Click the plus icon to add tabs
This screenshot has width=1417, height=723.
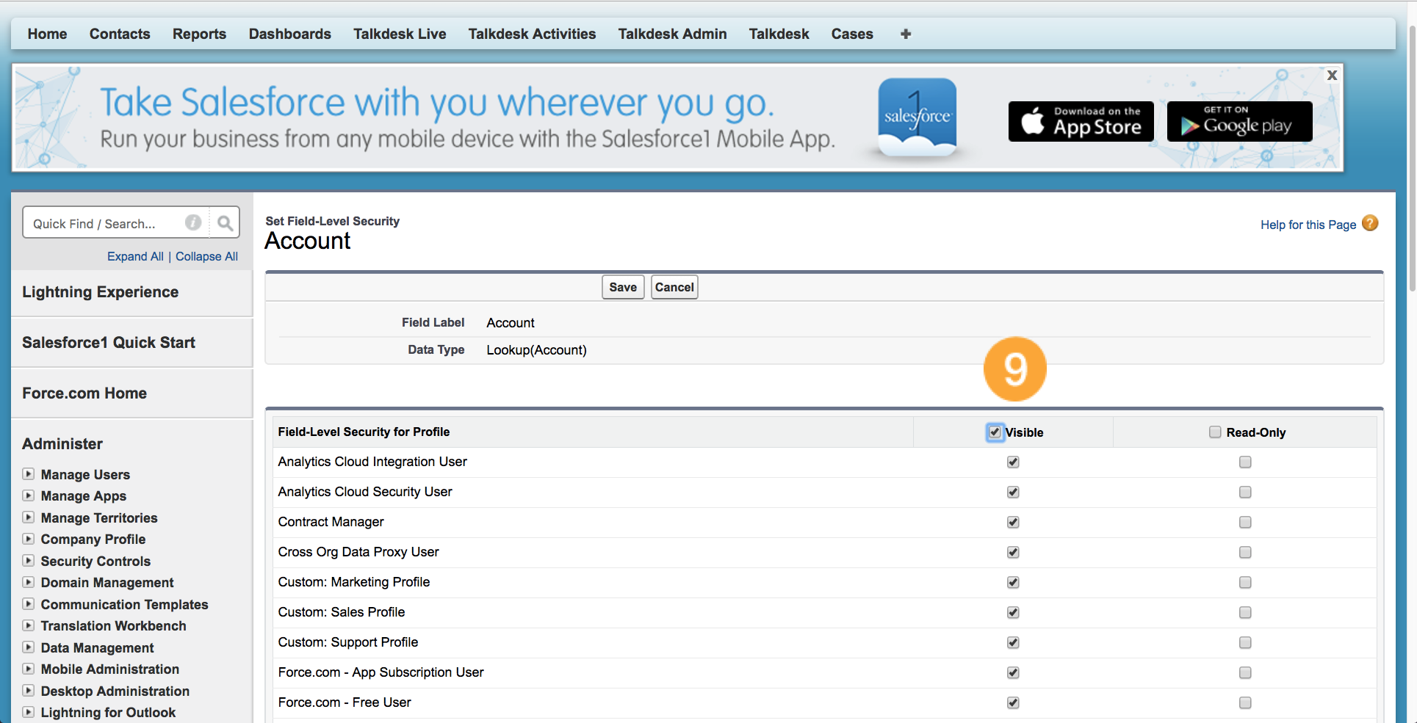pyautogui.click(x=906, y=34)
